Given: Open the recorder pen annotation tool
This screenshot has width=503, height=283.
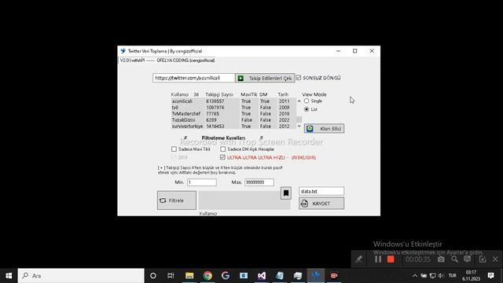Looking at the screenshot, I should pos(358,259).
